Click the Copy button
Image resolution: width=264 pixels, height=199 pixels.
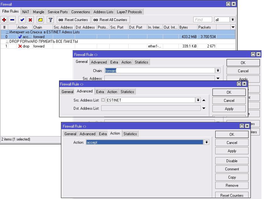coord(232,177)
